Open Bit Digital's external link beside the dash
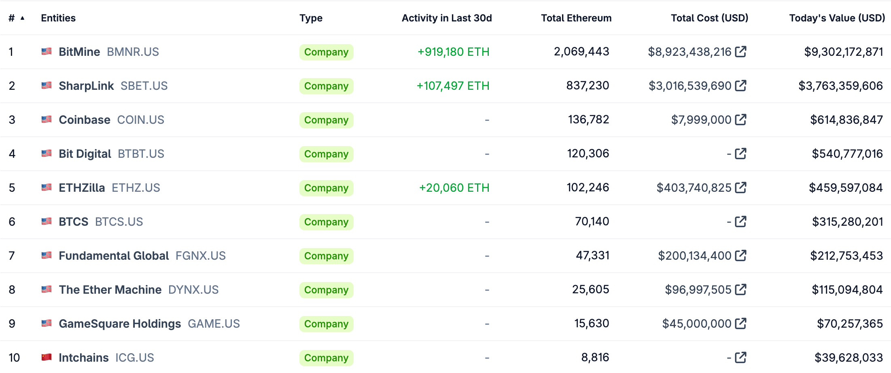Viewport: 891px width, 373px height. point(740,154)
